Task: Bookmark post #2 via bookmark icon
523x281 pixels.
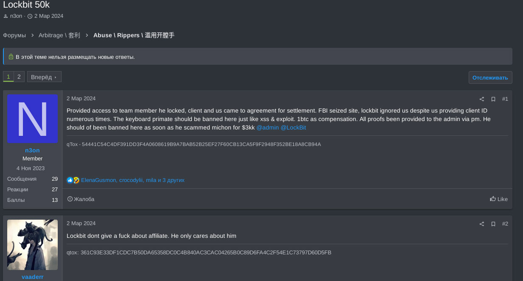Action: tap(493, 224)
